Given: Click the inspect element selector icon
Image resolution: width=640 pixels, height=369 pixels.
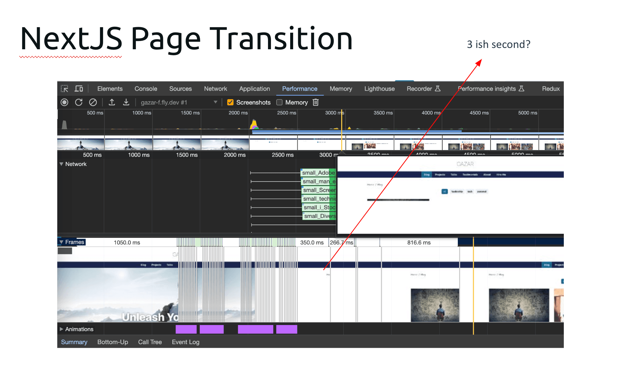Looking at the screenshot, I should click(65, 89).
